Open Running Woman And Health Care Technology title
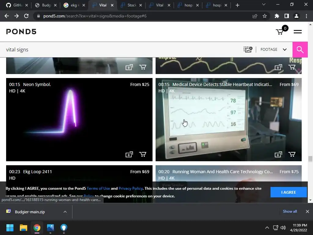 [223, 172]
